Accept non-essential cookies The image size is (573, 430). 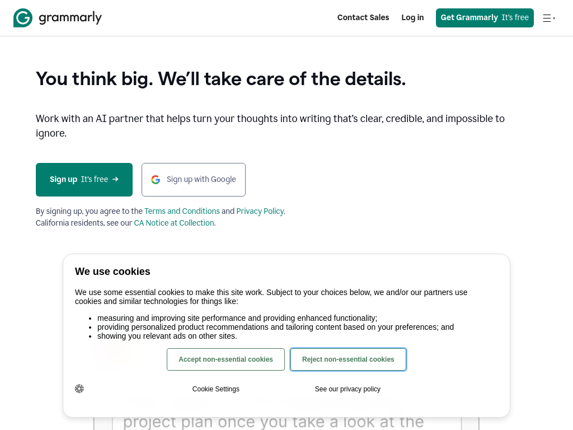click(x=226, y=359)
